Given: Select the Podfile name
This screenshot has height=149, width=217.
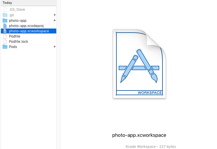Looking at the screenshot, I should coord(15,36).
